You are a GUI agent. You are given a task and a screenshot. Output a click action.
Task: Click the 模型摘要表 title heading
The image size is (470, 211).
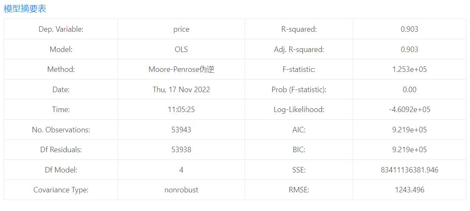point(25,8)
